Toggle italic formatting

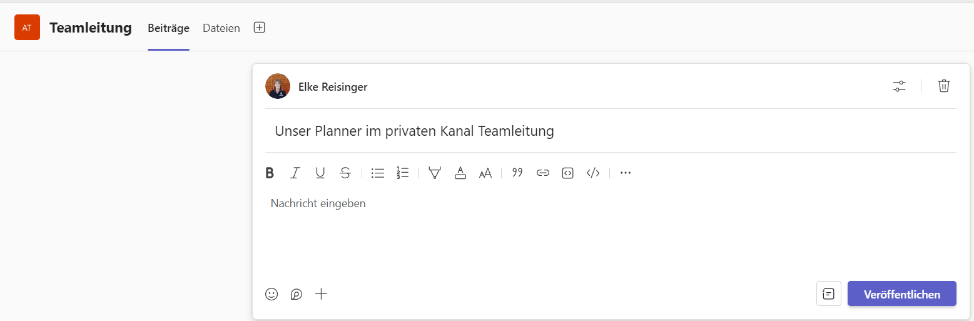coord(295,173)
